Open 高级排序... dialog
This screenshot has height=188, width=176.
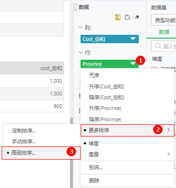(41, 153)
